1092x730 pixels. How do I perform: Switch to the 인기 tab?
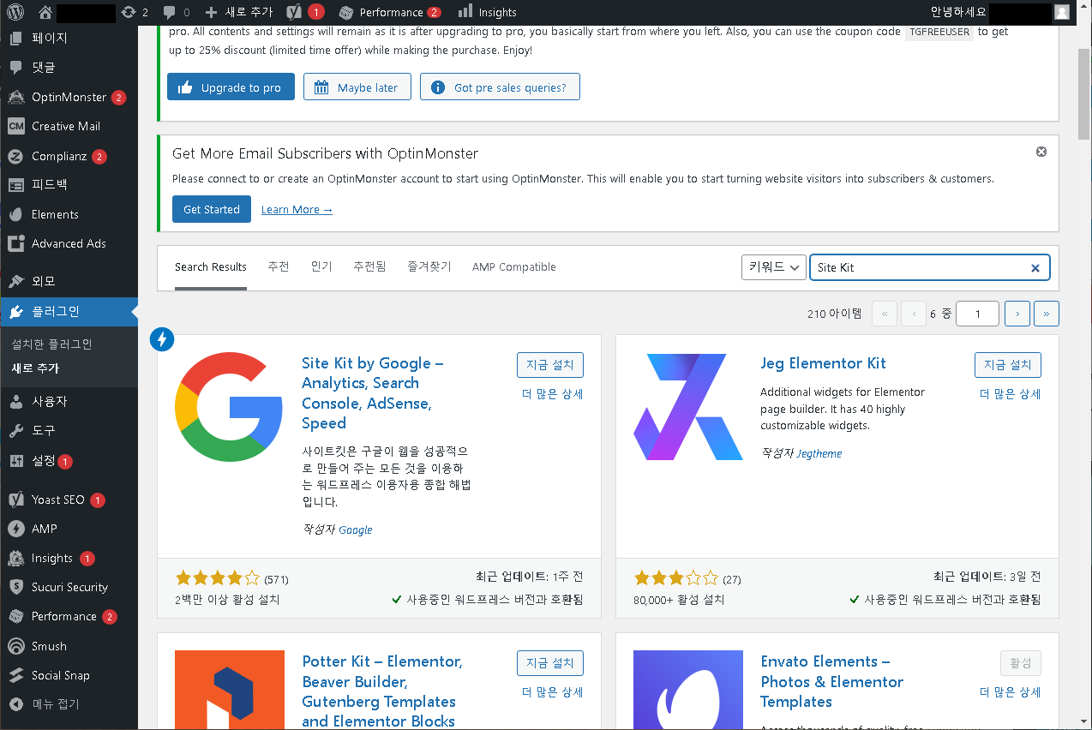pyautogui.click(x=321, y=266)
